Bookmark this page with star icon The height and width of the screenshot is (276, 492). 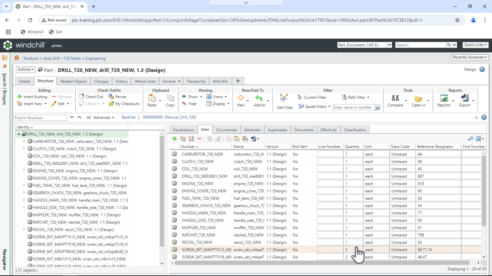click(x=457, y=20)
